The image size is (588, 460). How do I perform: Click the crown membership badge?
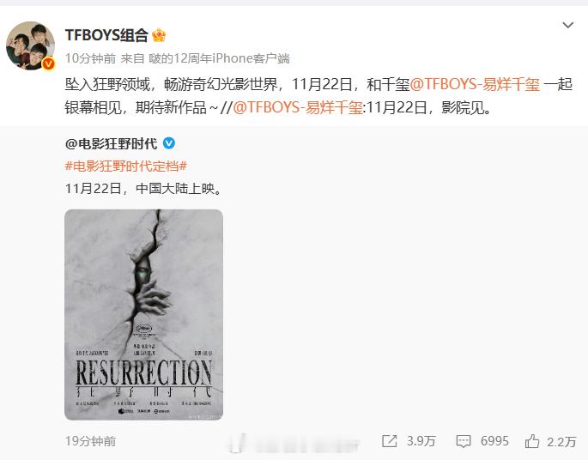tap(159, 35)
